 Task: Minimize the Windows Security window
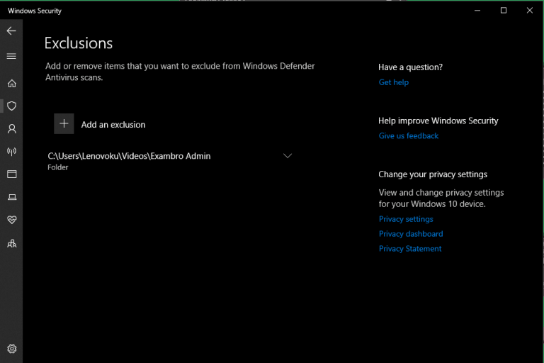pos(477,11)
